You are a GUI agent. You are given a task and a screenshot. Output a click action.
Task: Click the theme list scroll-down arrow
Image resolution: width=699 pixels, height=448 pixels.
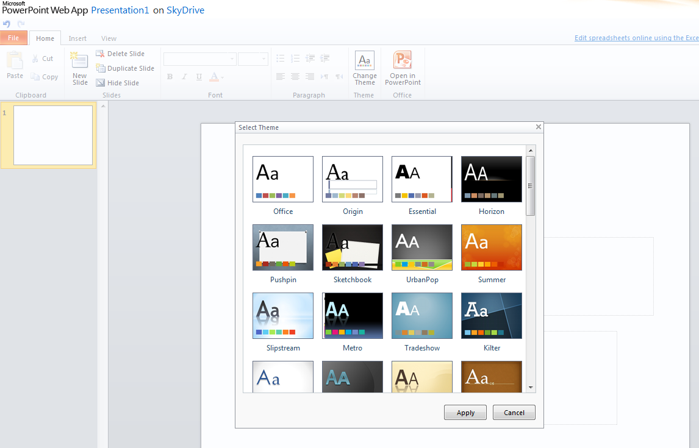531,388
